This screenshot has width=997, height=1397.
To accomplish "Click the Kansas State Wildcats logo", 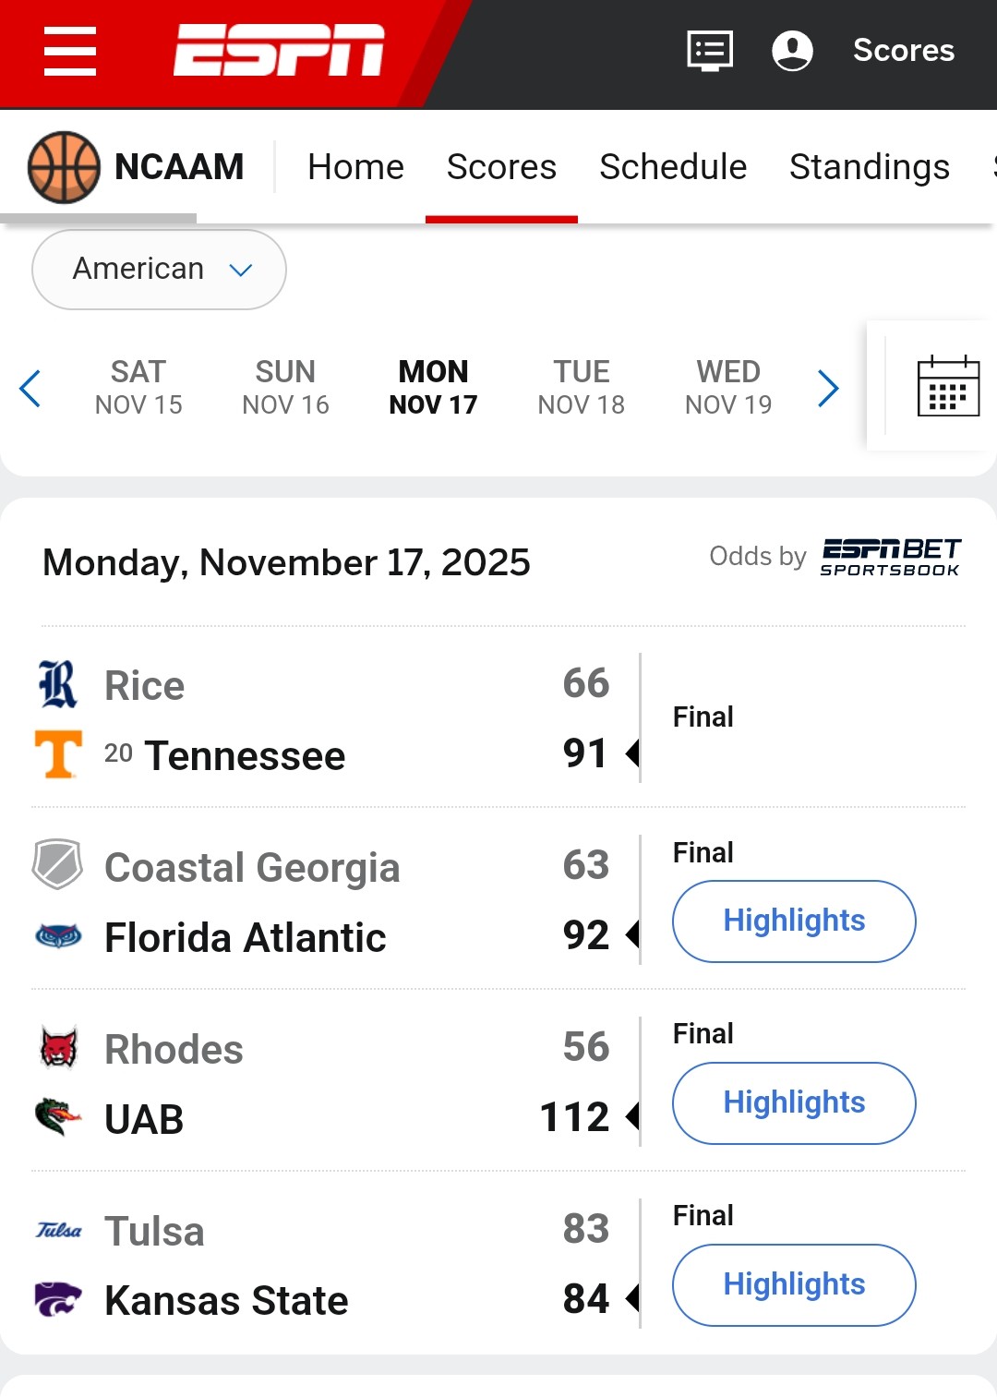I will click(x=58, y=1299).
